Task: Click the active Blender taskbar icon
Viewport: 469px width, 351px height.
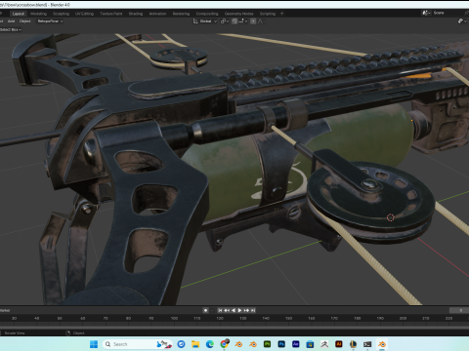Action: (382, 344)
